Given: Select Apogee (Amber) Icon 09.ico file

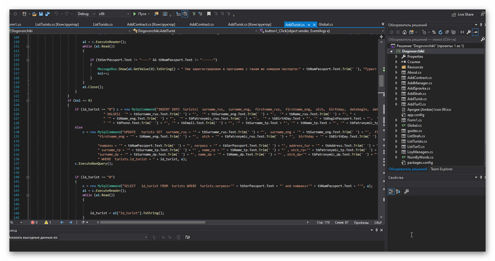Looking at the screenshot, I should pos(429,110).
